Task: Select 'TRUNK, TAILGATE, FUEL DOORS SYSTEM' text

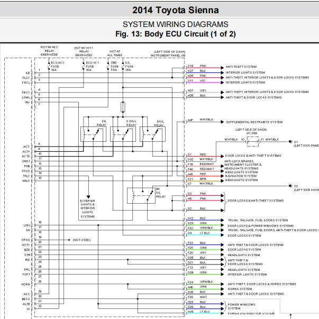Action: coord(258,220)
